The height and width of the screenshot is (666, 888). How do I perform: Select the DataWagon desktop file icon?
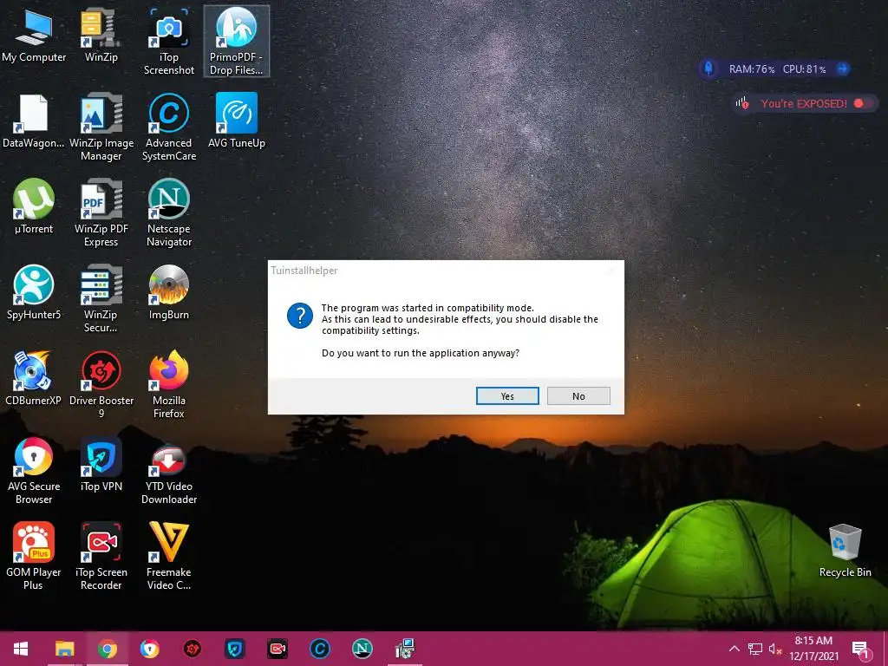[x=34, y=121]
